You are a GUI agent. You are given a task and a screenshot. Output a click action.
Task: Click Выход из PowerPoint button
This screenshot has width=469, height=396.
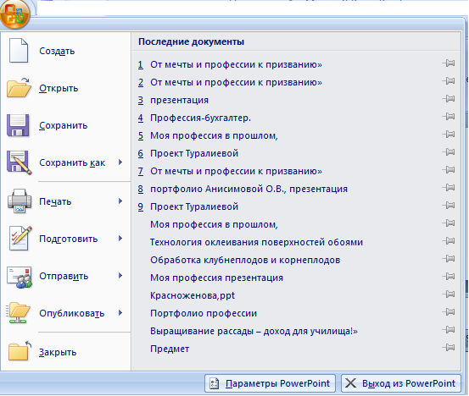(401, 383)
